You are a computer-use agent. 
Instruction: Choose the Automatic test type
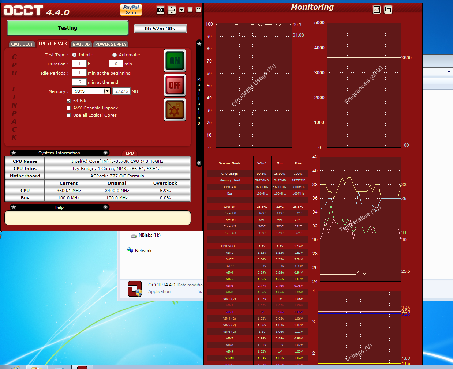pyautogui.click(x=115, y=55)
